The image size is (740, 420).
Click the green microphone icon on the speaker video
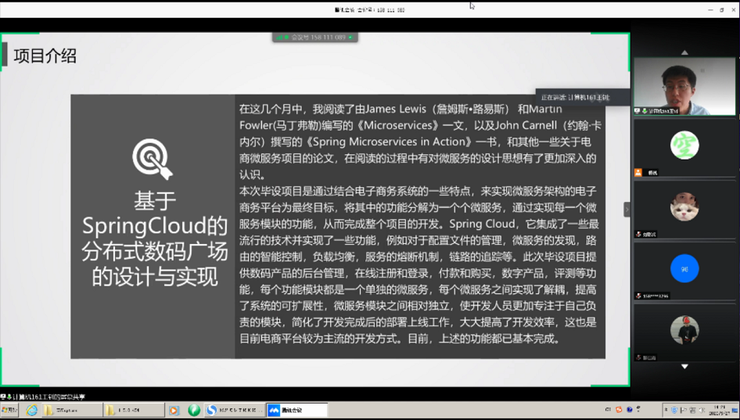(x=645, y=111)
